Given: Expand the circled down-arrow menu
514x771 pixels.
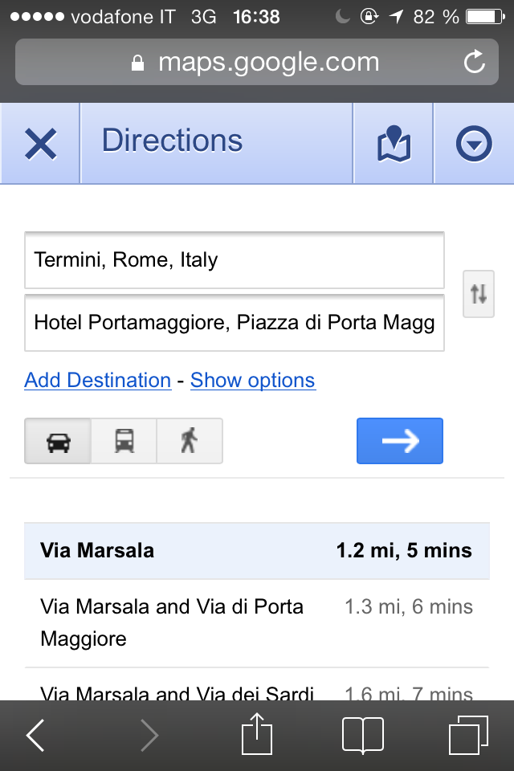Looking at the screenshot, I should click(x=474, y=144).
